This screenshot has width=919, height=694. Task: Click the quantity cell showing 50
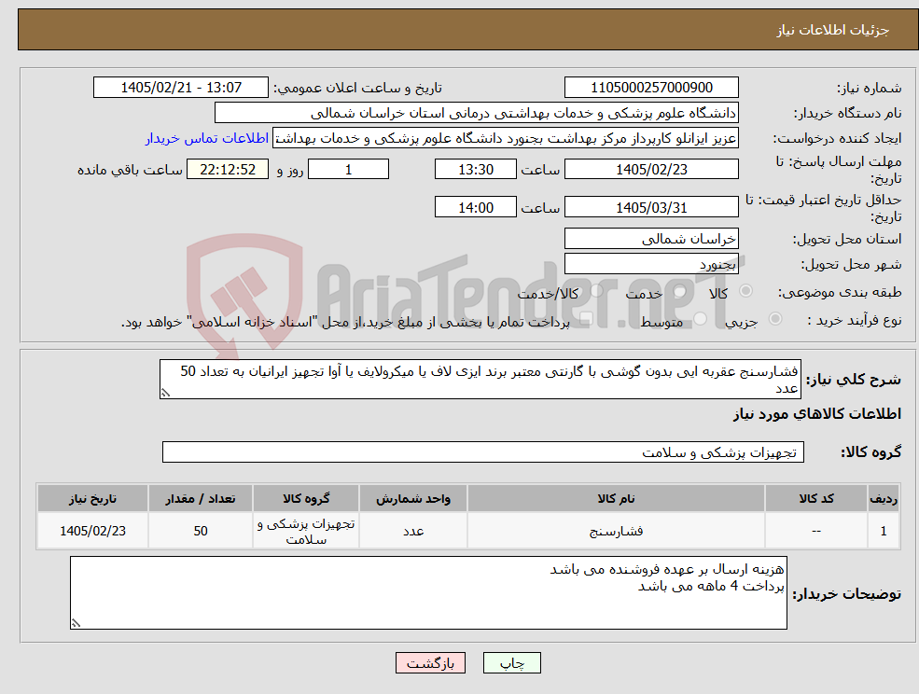(x=201, y=531)
